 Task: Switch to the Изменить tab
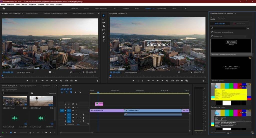click(x=221, y=18)
